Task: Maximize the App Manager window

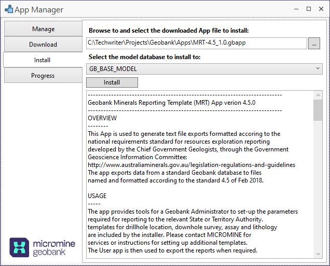Action: click(308, 9)
